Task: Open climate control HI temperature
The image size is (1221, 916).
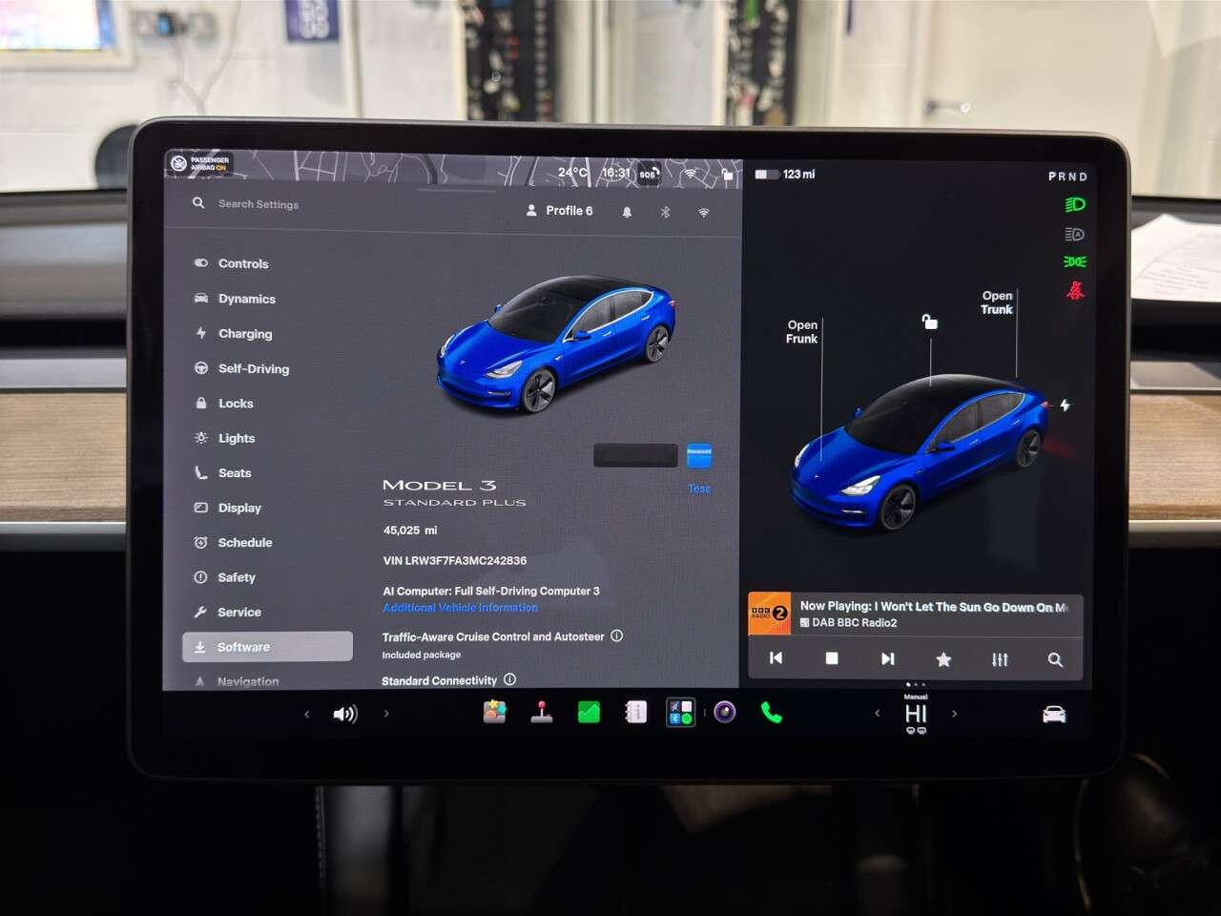Action: pyautogui.click(x=916, y=714)
